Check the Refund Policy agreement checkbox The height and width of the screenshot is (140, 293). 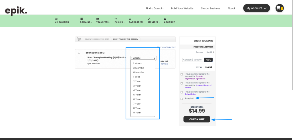tap(182, 92)
